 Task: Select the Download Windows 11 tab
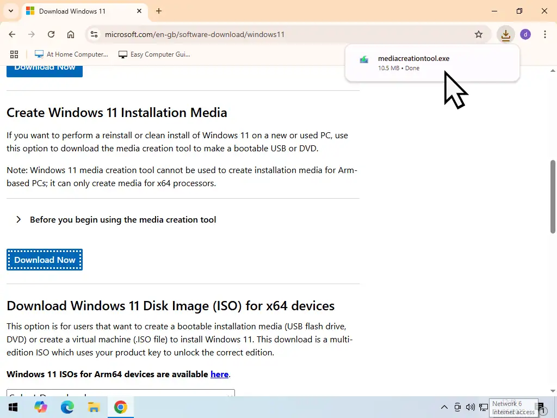tap(76, 11)
